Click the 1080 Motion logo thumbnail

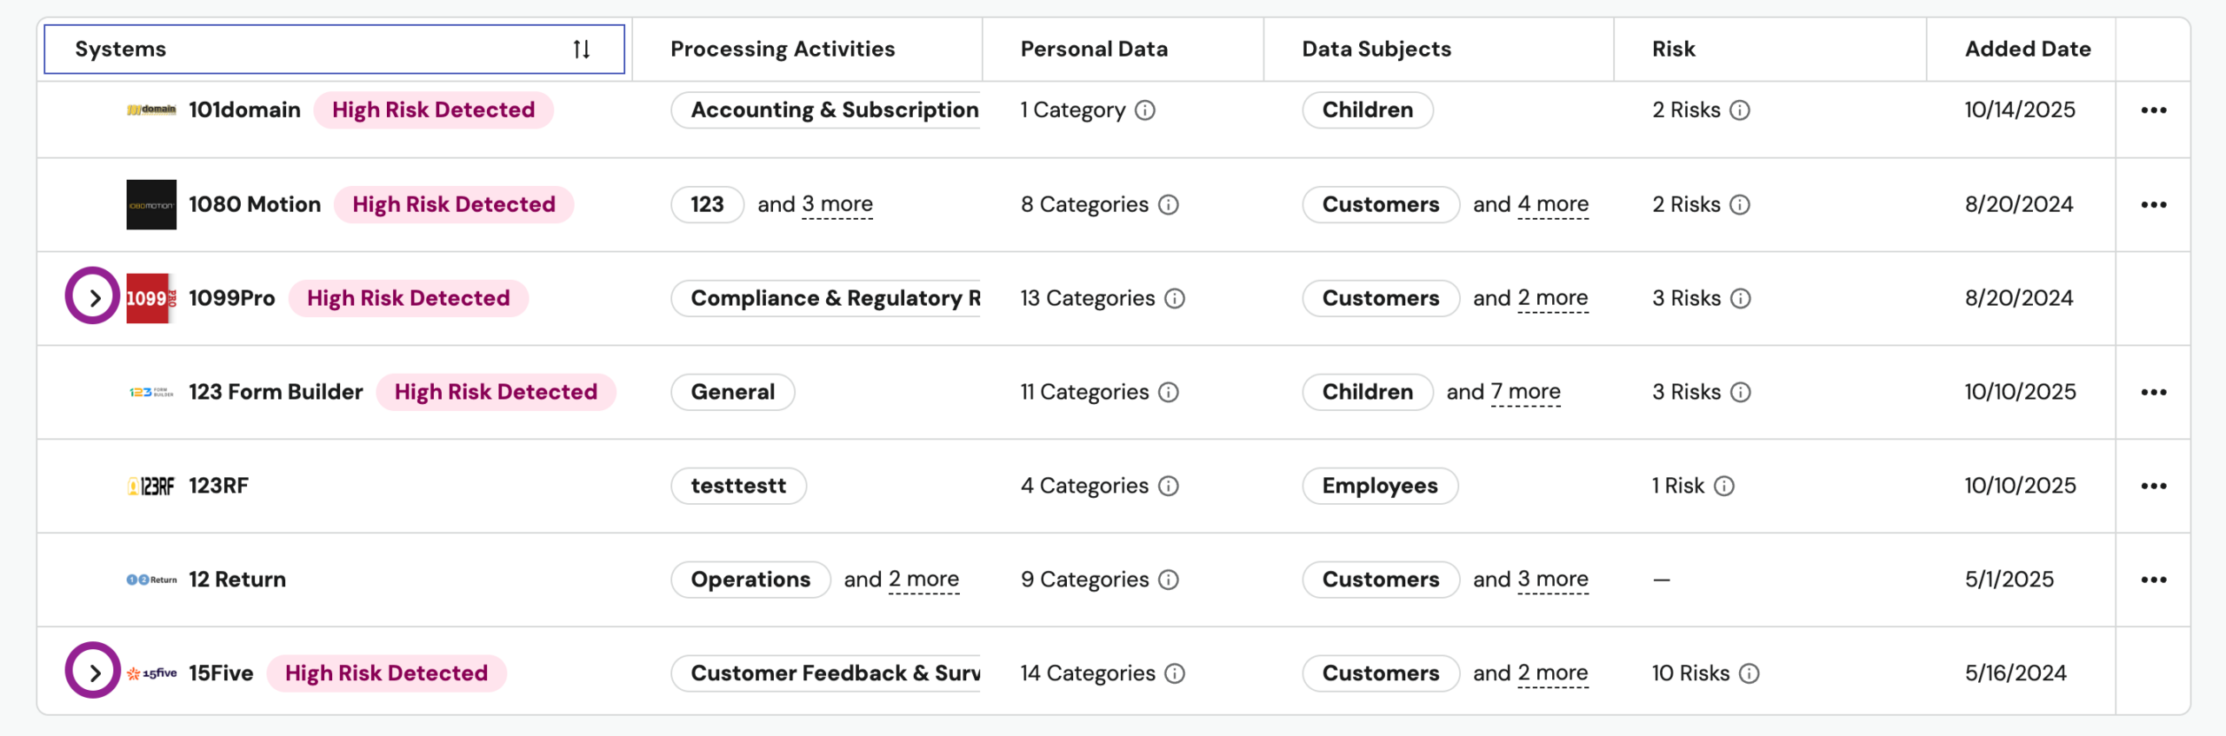(151, 205)
